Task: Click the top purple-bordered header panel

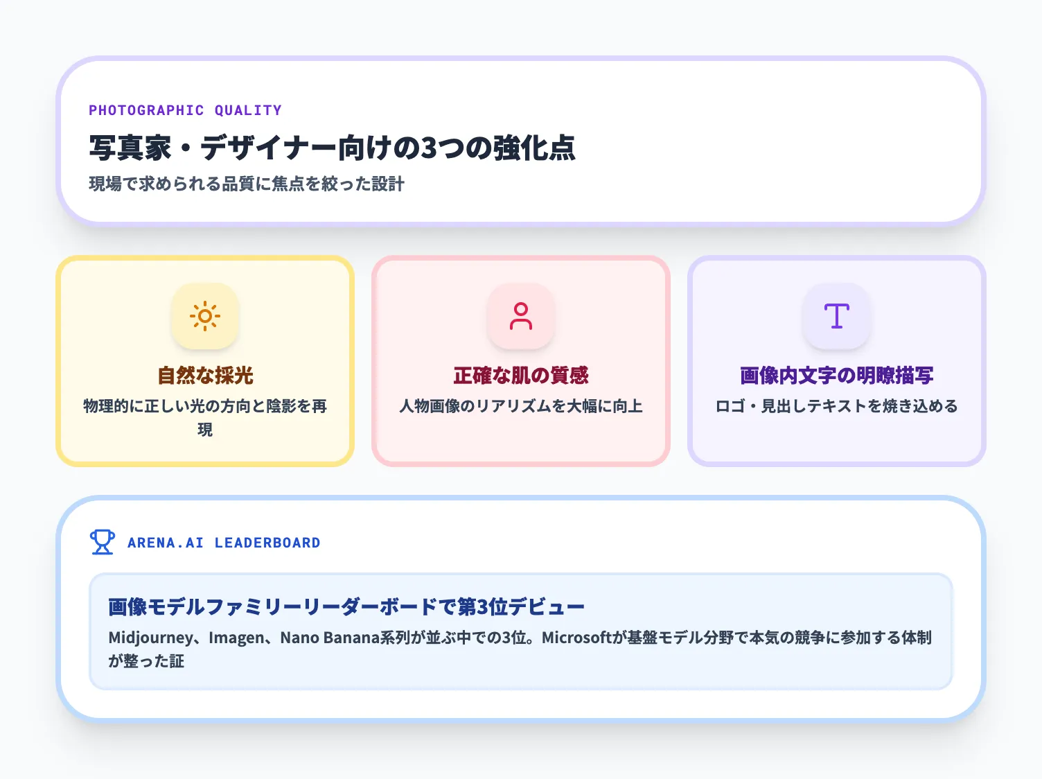Action: click(x=521, y=139)
